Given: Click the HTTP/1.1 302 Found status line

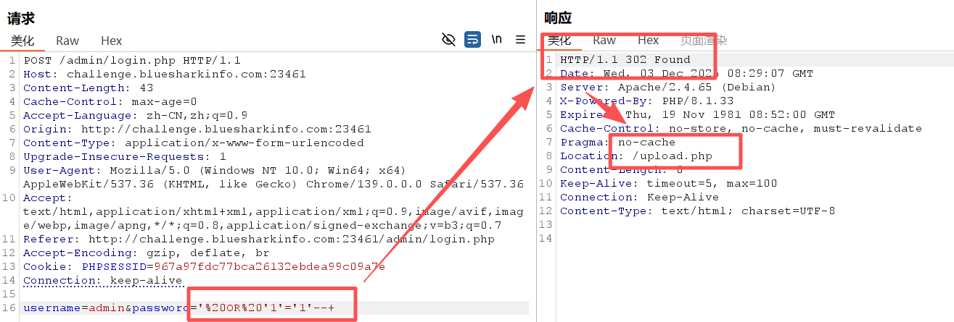Looking at the screenshot, I should (x=625, y=60).
